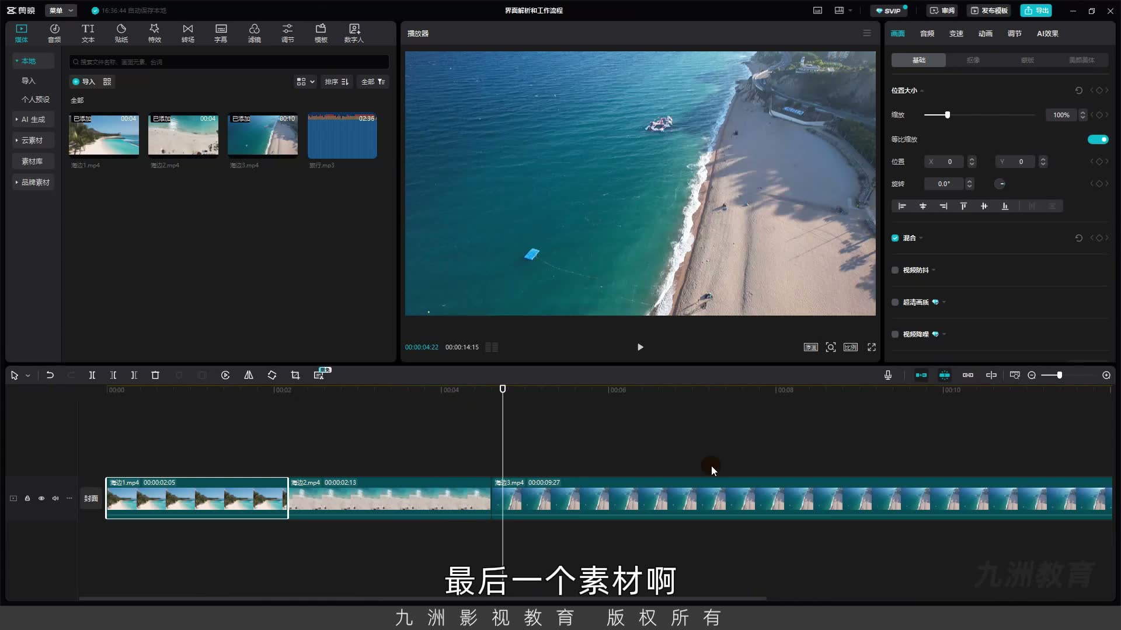Open the 排序 sort dropdown
The height and width of the screenshot is (630, 1121).
pyautogui.click(x=337, y=82)
